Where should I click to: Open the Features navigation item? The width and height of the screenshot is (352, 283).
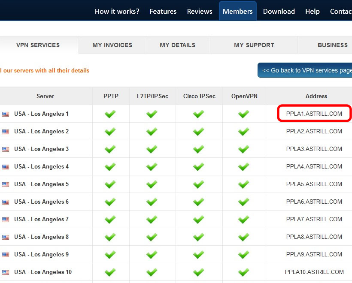point(163,11)
